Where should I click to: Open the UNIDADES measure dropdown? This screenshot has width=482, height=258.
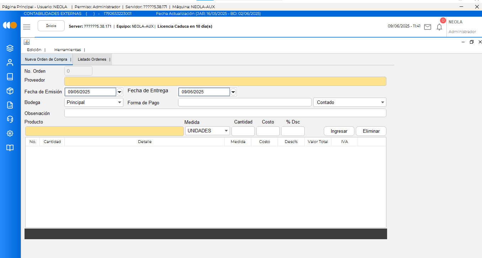click(x=208, y=131)
